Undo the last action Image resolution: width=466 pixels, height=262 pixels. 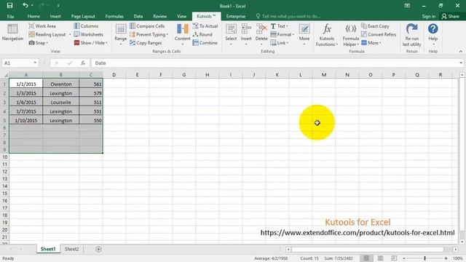tap(25, 6)
